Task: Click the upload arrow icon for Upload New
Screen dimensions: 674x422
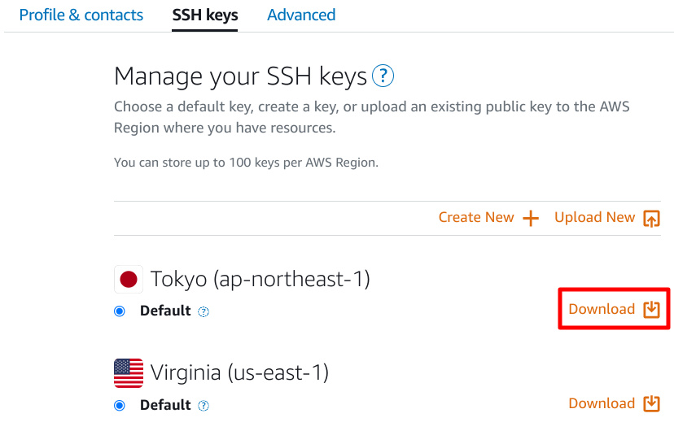Action: [x=652, y=218]
